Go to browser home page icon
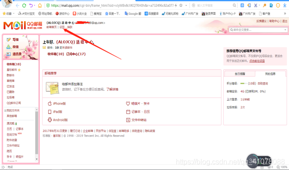Viewport: 289px width, 170px height. click(x=40, y=5)
